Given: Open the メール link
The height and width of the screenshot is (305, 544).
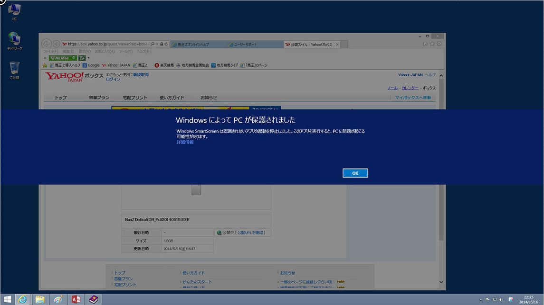Looking at the screenshot, I should [392, 88].
